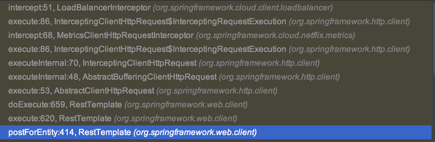Select executeInternal:48 AbstractBufferingClientHttpRequest frame

[113, 77]
